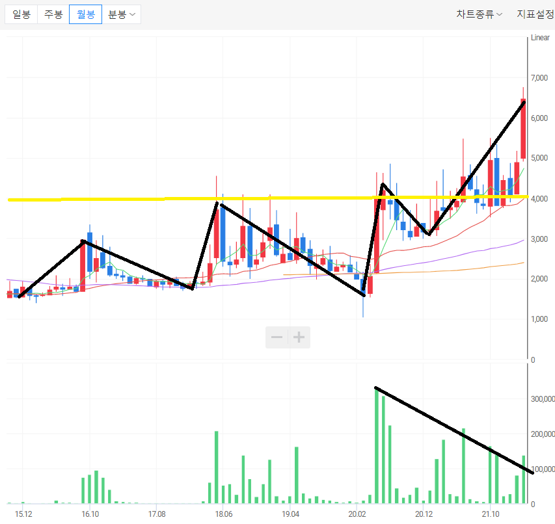Open the 분봉 minute chart dropdown

click(x=122, y=14)
